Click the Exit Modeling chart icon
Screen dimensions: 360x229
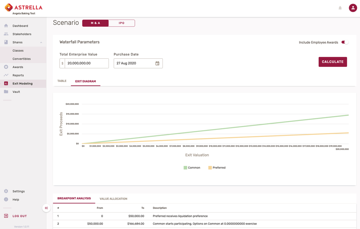(6, 84)
